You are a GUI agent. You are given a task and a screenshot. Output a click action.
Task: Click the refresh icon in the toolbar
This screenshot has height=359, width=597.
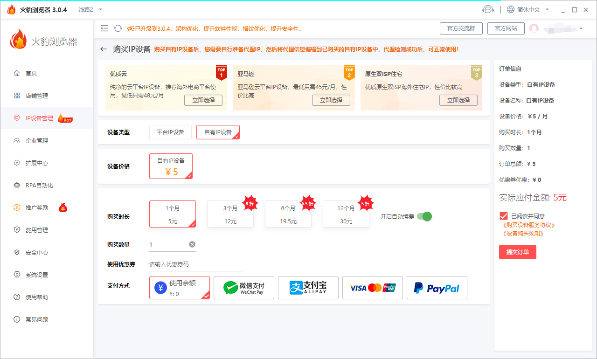(x=118, y=28)
